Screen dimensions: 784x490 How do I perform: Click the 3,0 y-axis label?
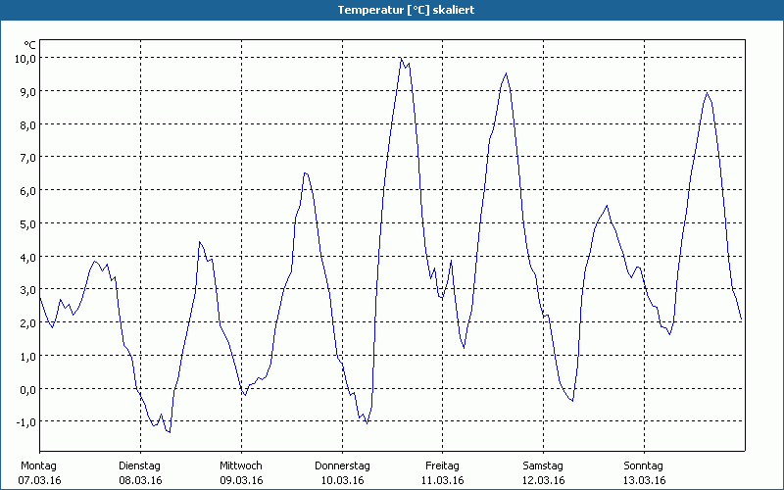tap(27, 290)
